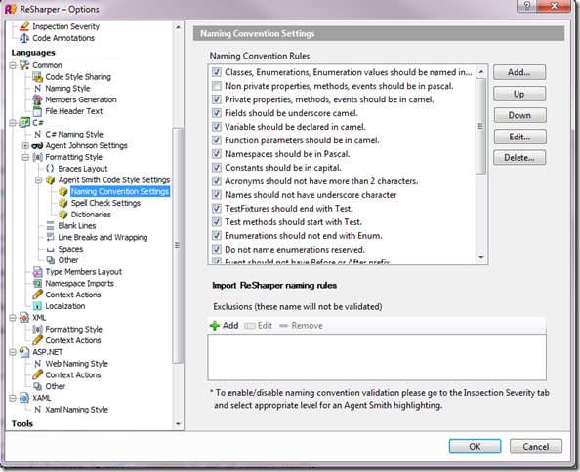Open Braces Layout curly braces icon
The width and height of the screenshot is (580, 472).
50,169
